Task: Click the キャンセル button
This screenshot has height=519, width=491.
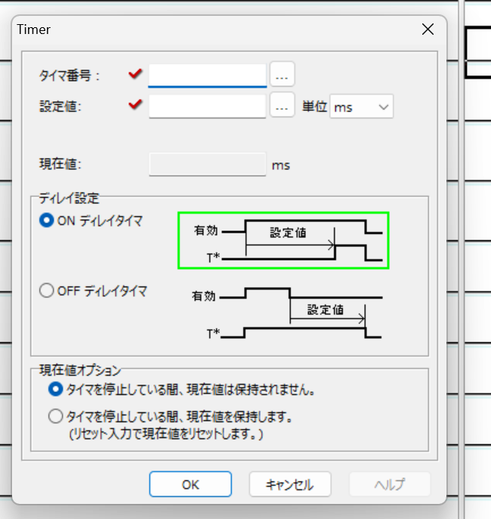Action: pyautogui.click(x=290, y=484)
